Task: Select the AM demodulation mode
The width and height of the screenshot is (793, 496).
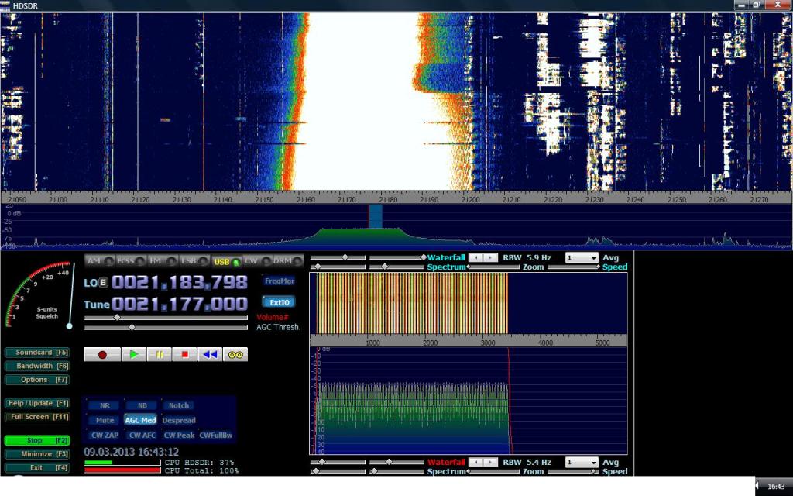Action: tap(95, 261)
